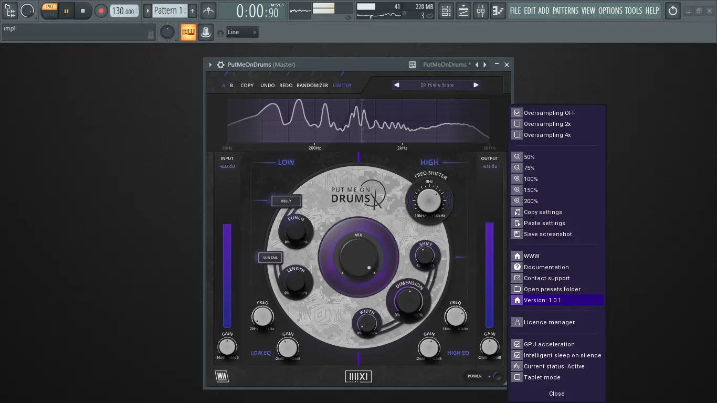Click the envelope icon for Contact support

(518, 278)
